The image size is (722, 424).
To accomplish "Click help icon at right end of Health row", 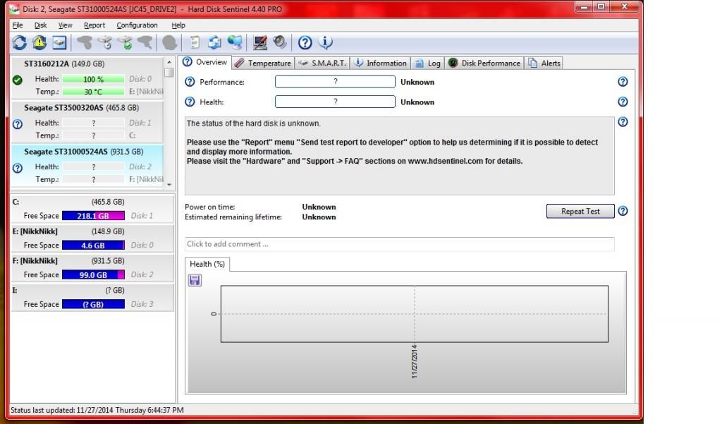I will point(623,102).
